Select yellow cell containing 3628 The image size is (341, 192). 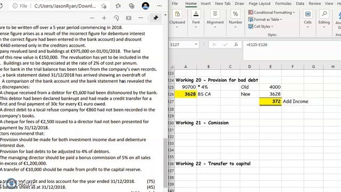click(x=186, y=94)
